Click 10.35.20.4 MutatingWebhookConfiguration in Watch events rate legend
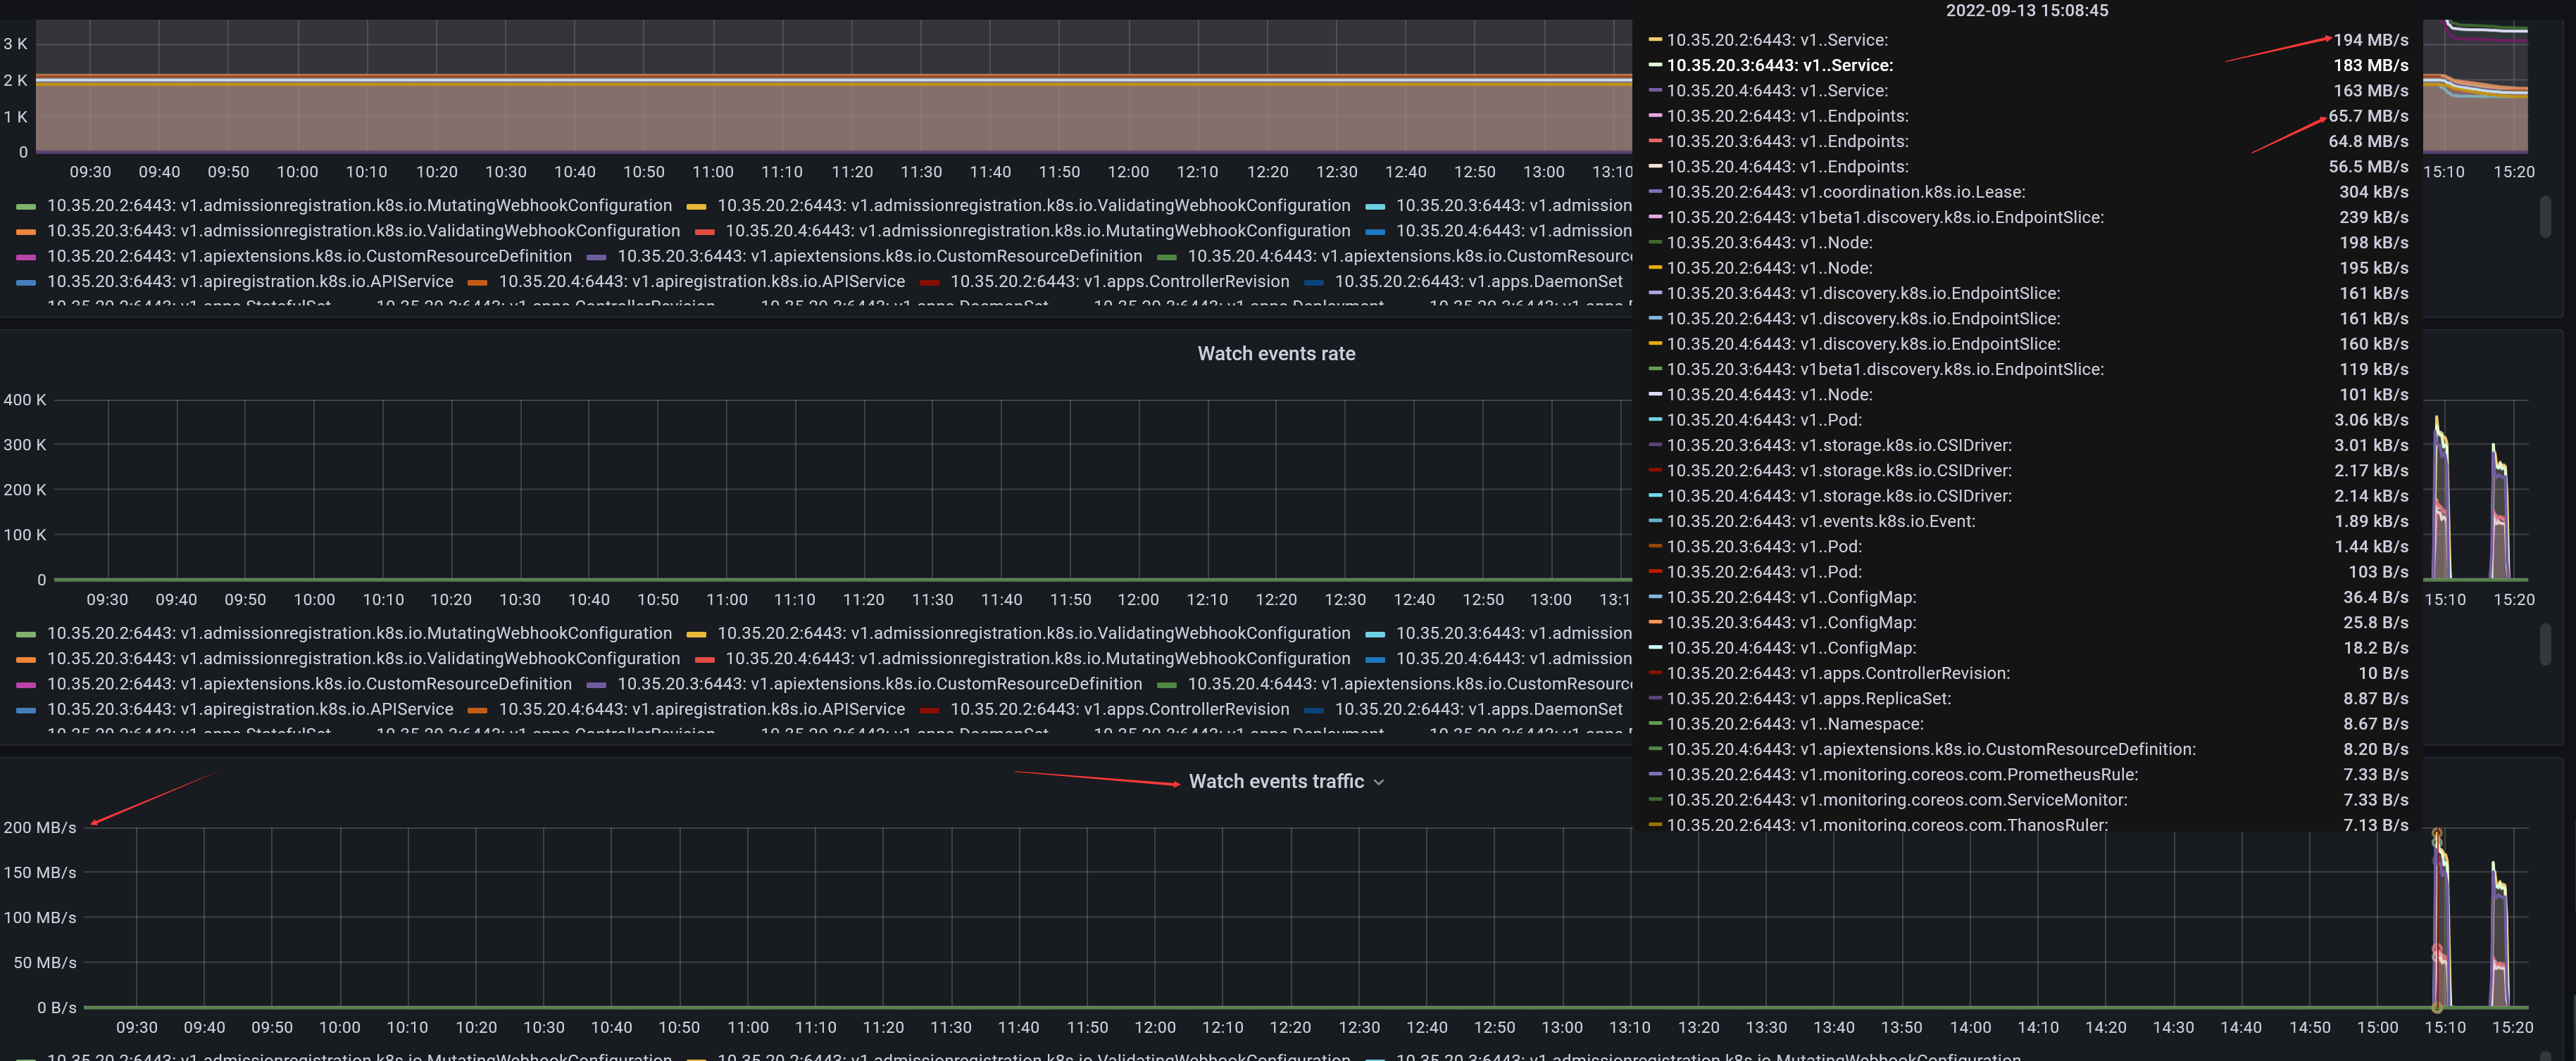The image size is (2576, 1061). pos(1037,659)
